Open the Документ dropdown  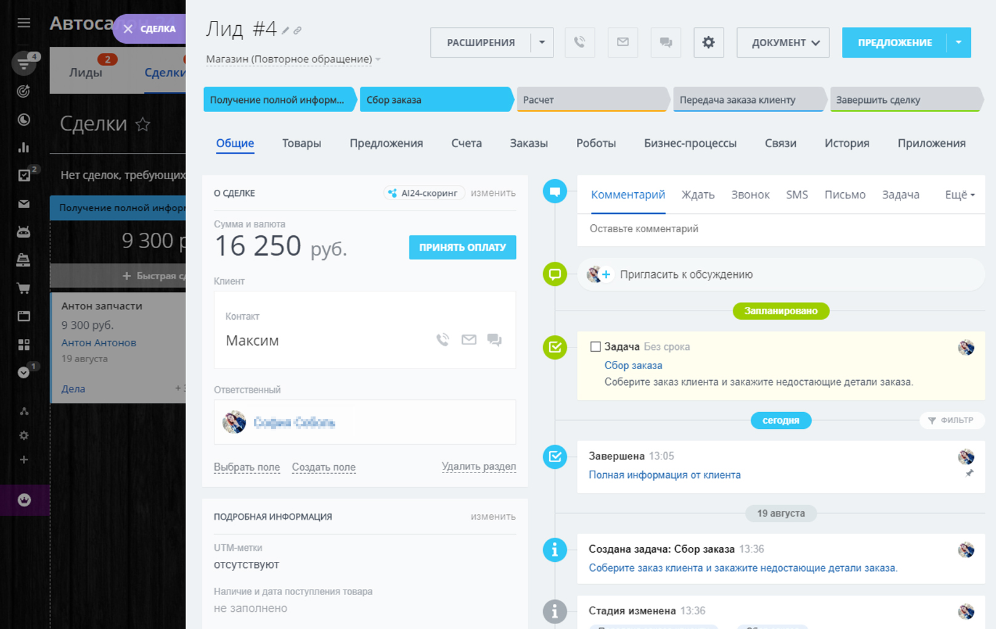click(x=782, y=43)
